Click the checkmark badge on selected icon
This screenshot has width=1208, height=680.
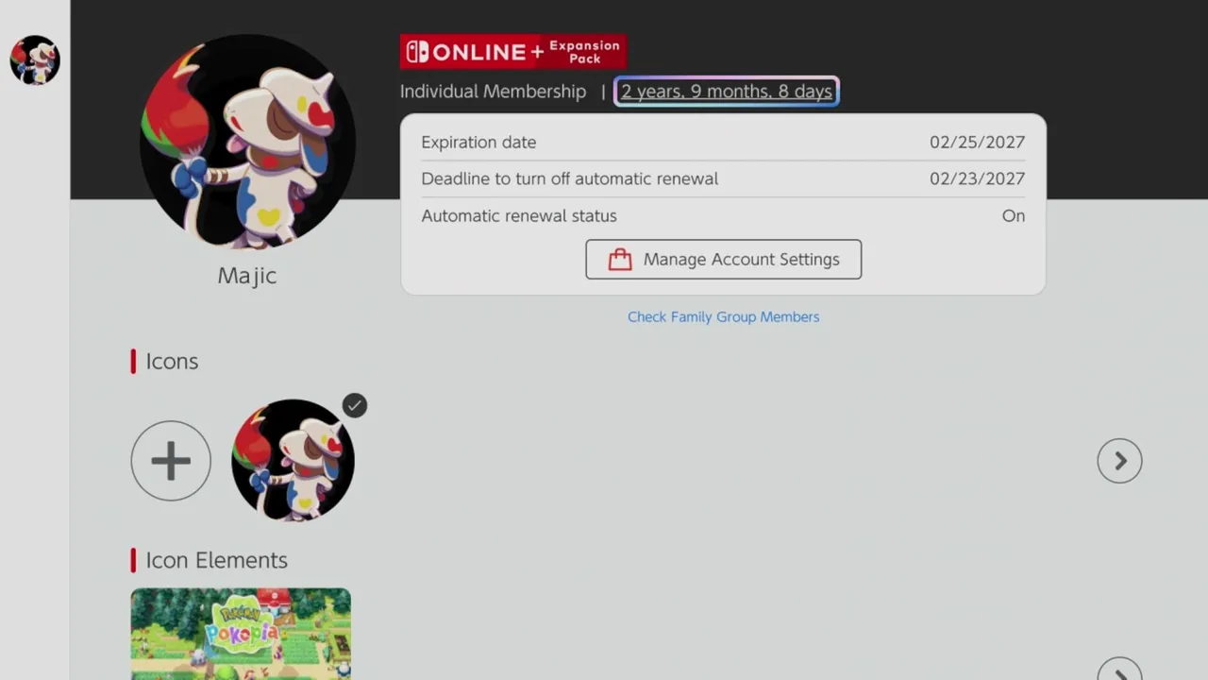point(354,405)
